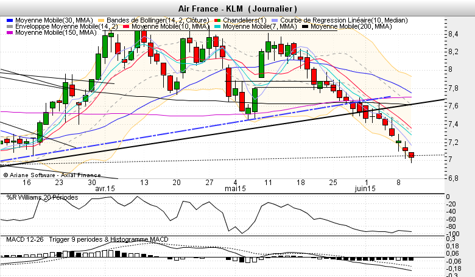Click the '-20' level on the Williams %R scale
The height and width of the screenshot is (277, 475).
click(451, 204)
